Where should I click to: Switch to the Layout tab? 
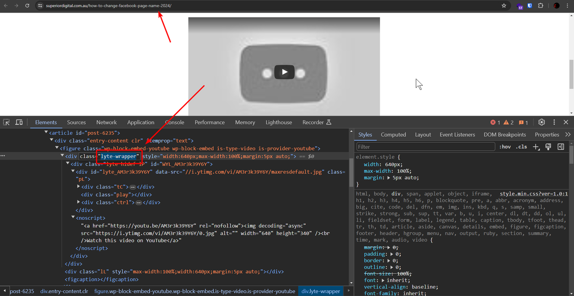click(423, 135)
